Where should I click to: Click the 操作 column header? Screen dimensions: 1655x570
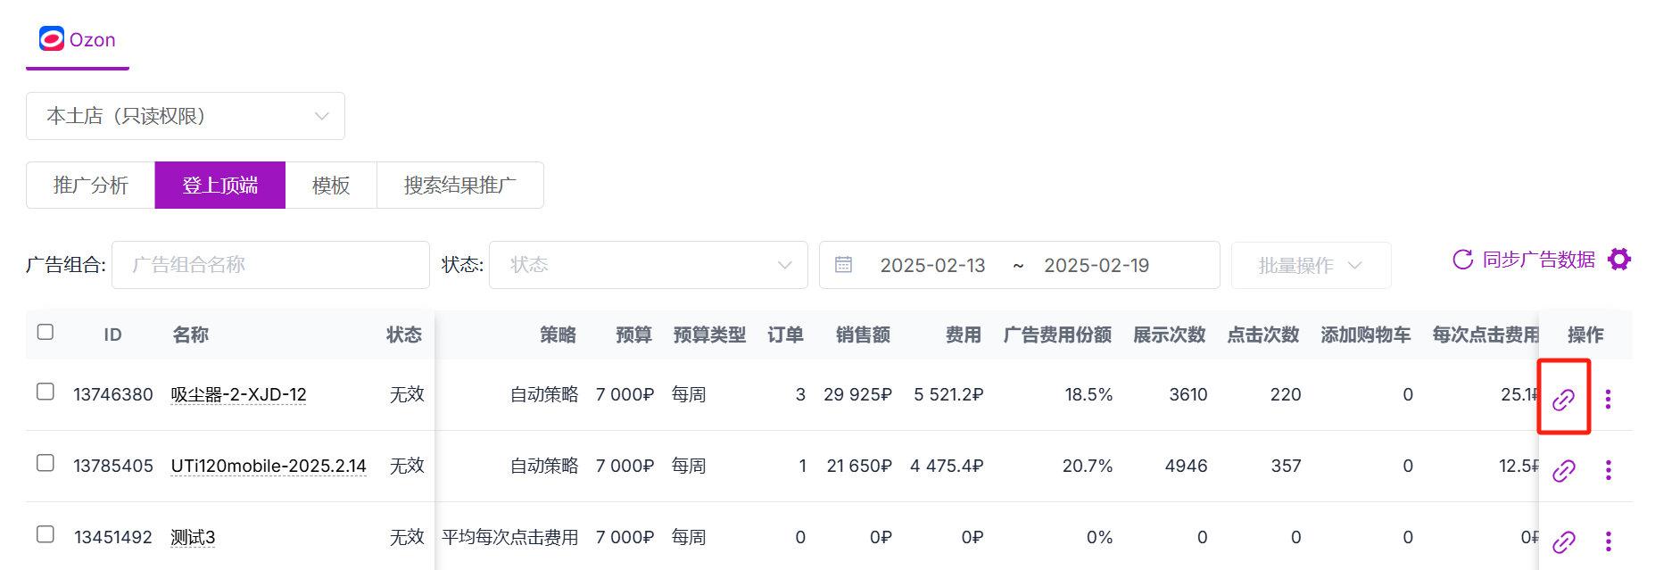1585,335
